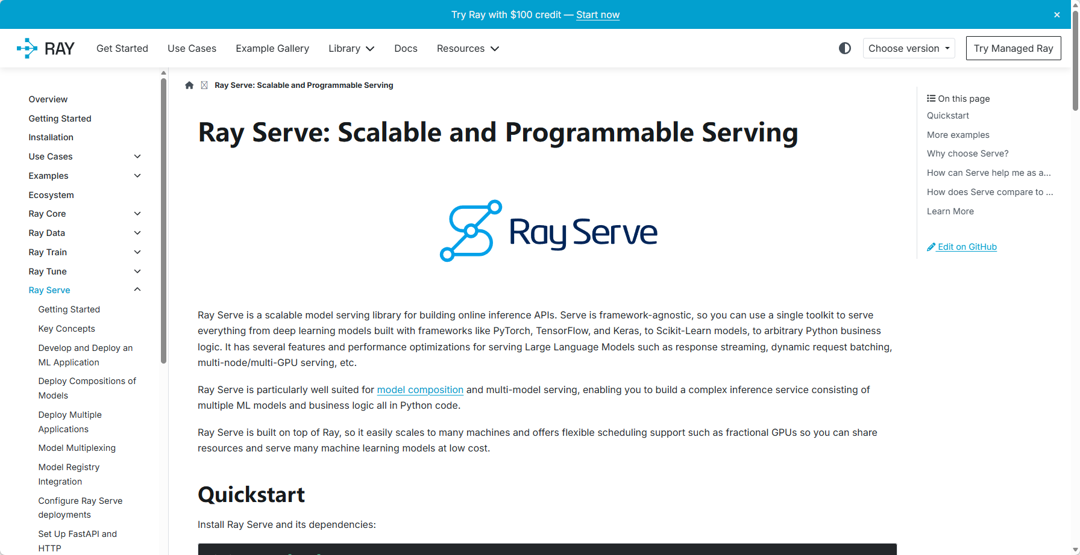Jump to More examples section
This screenshot has width=1080, height=555.
point(958,135)
